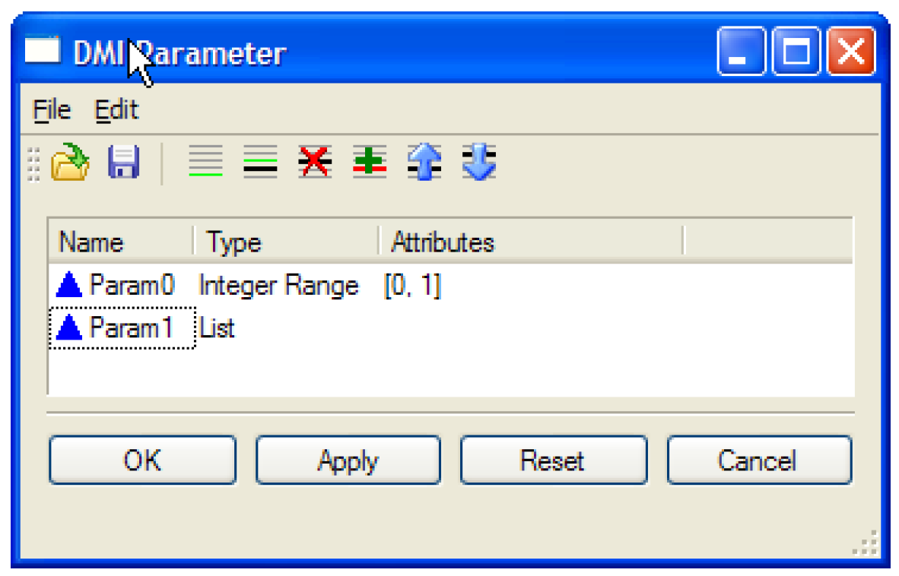899x576 pixels.
Task: Click the lines icon with green bottom line
Action: tap(205, 162)
